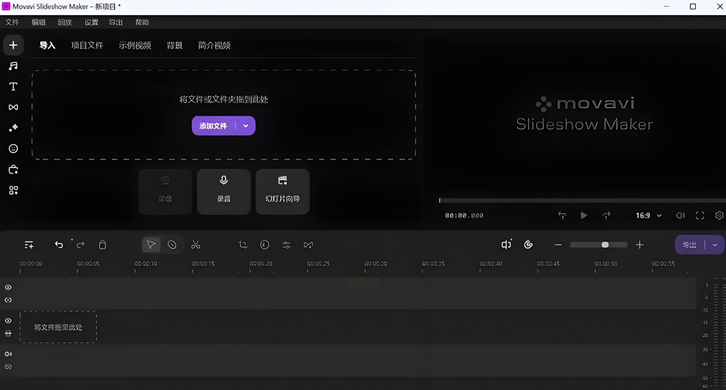Screen dimensions: 726x390
Task: Select the Titles text tool in sidebar
Action: (x=13, y=87)
